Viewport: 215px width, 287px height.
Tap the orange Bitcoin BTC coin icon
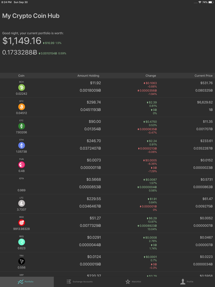point(22,107)
